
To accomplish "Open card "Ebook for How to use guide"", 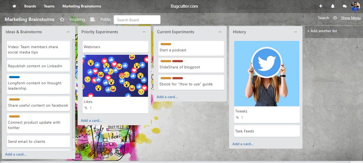I will pos(191,82).
